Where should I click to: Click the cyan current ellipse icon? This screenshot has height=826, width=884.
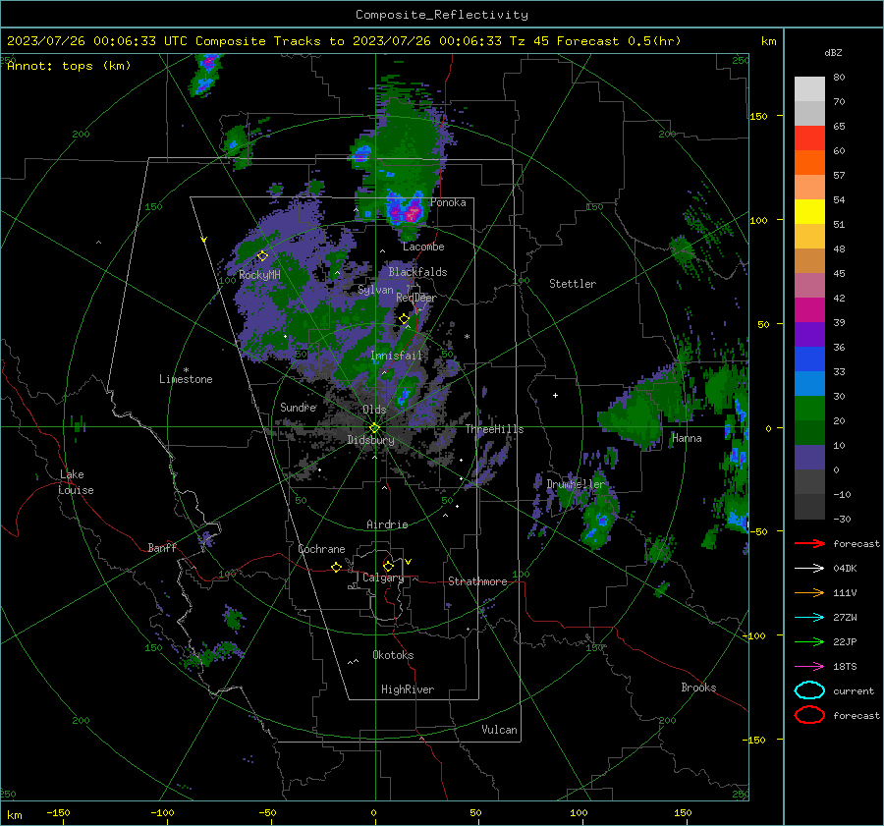pyautogui.click(x=809, y=690)
